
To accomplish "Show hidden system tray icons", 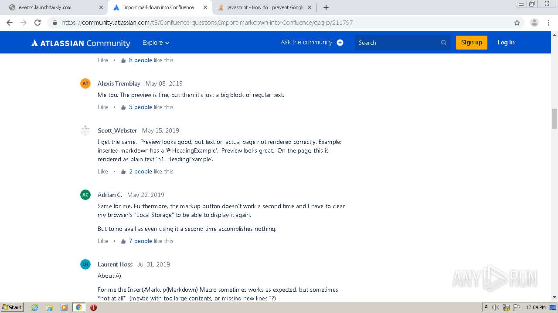I will tap(486, 307).
